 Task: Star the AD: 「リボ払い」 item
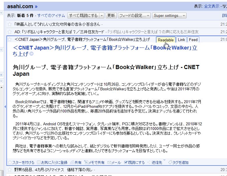coord(10,32)
